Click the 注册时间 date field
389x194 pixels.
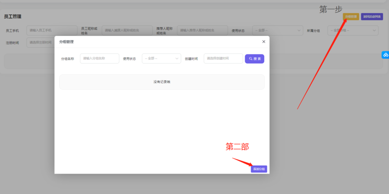[x=40, y=42]
